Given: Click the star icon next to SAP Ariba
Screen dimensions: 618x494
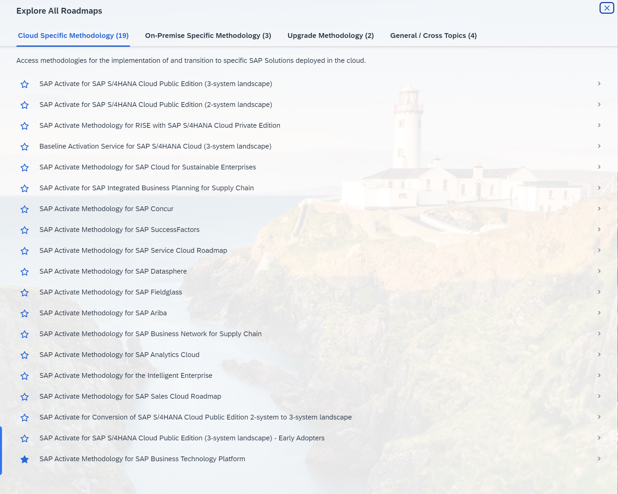Looking at the screenshot, I should click(x=25, y=313).
